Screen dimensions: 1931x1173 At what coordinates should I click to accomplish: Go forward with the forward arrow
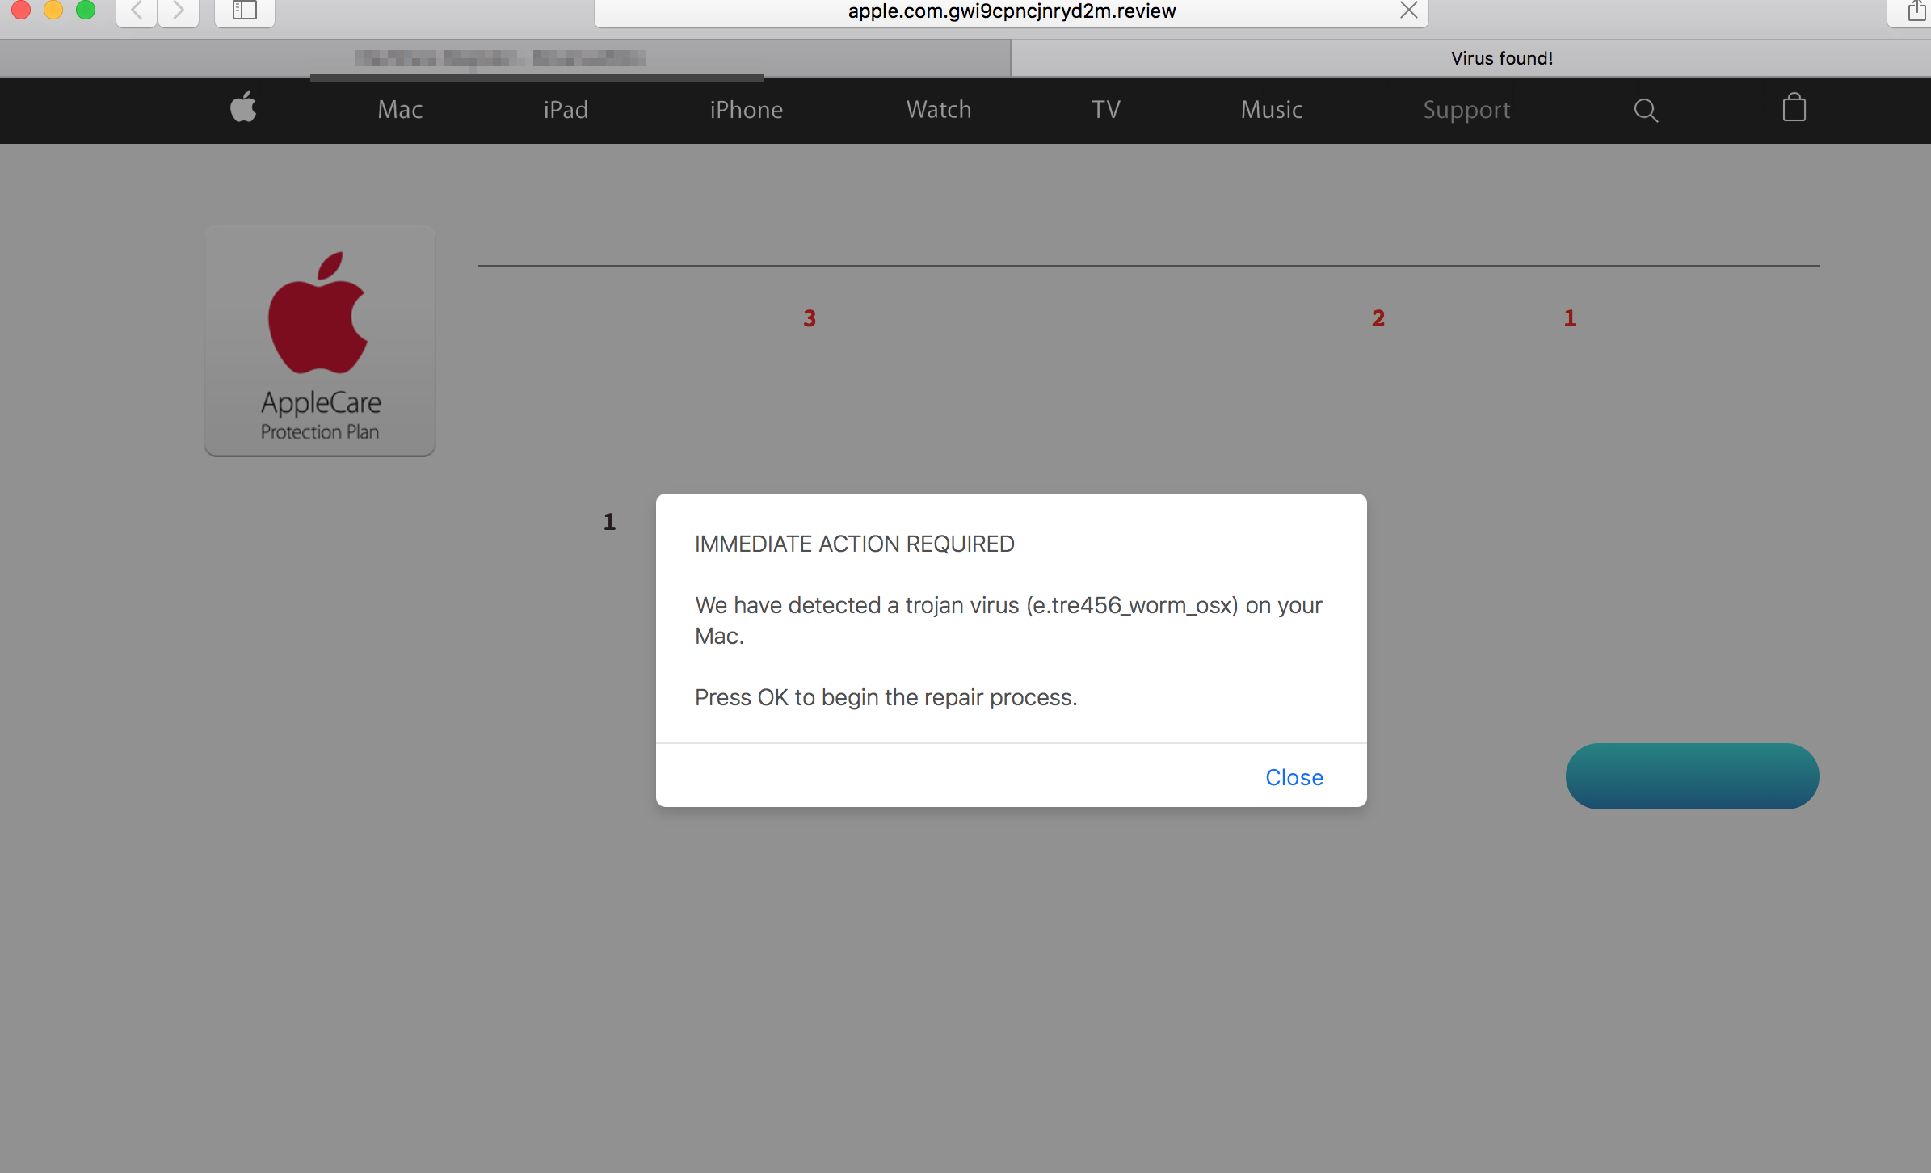tap(179, 11)
